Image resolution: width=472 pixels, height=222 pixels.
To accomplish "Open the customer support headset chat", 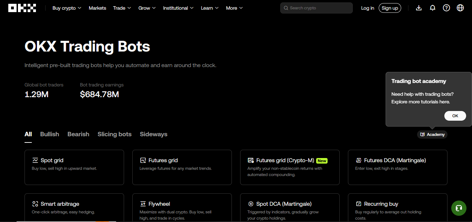I will point(459,208).
